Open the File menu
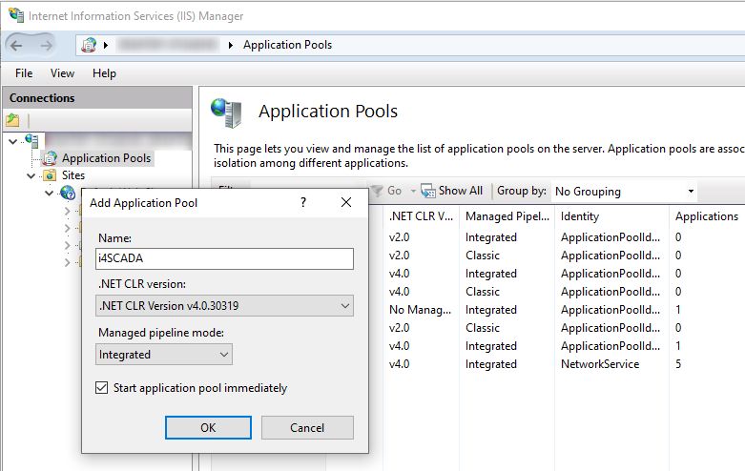 click(24, 73)
